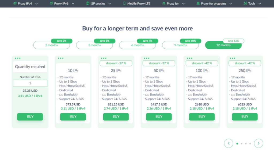
Task: Click the Proxy for programs icon
Action: click(198, 3)
